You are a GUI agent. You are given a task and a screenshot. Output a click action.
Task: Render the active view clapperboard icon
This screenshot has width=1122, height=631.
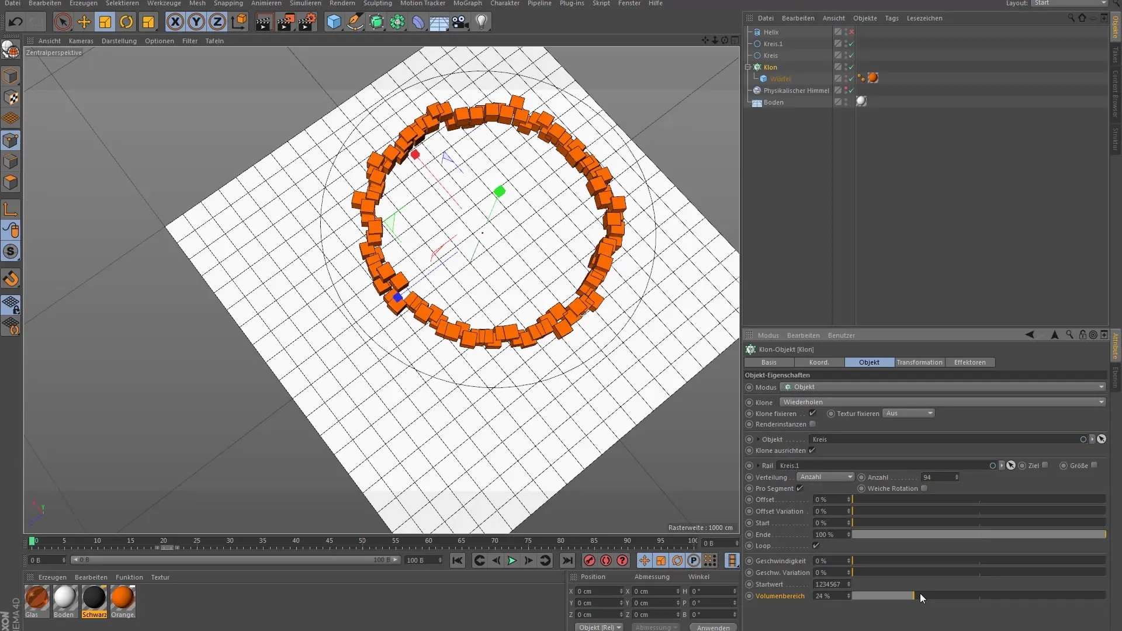[264, 22]
